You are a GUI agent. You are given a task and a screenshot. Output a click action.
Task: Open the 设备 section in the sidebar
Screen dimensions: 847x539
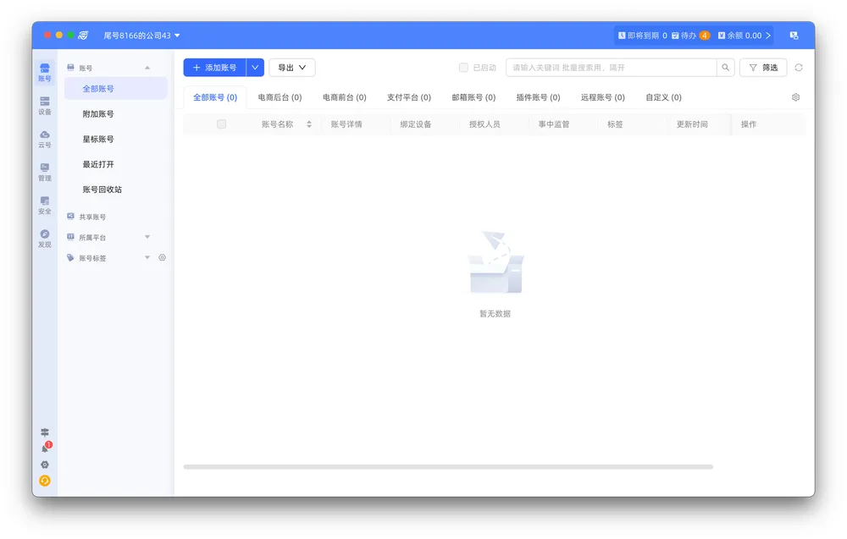45,105
